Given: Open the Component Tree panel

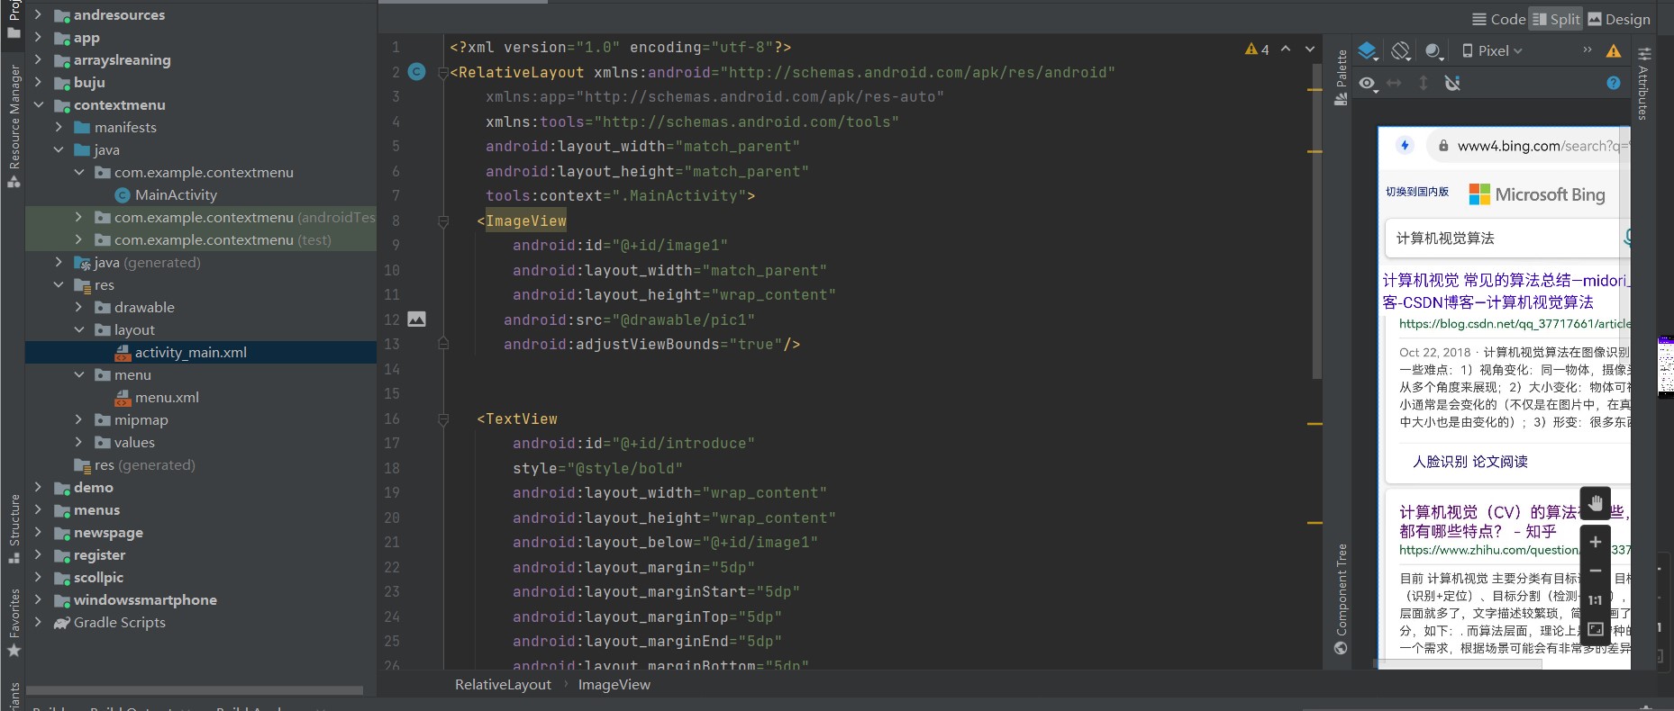Looking at the screenshot, I should click(x=1341, y=598).
